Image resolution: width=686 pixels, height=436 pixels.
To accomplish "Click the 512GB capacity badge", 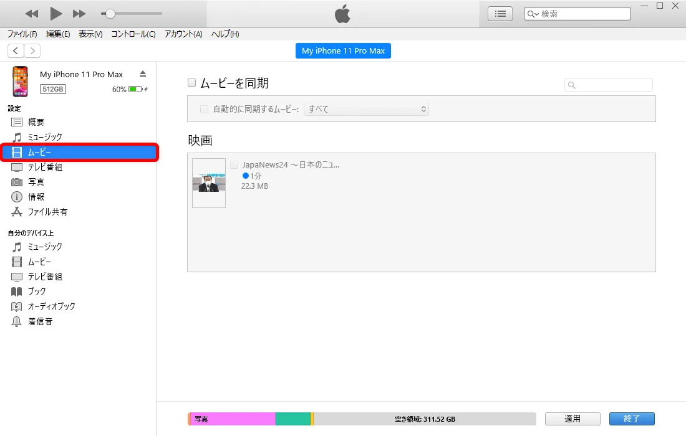I will click(x=53, y=89).
